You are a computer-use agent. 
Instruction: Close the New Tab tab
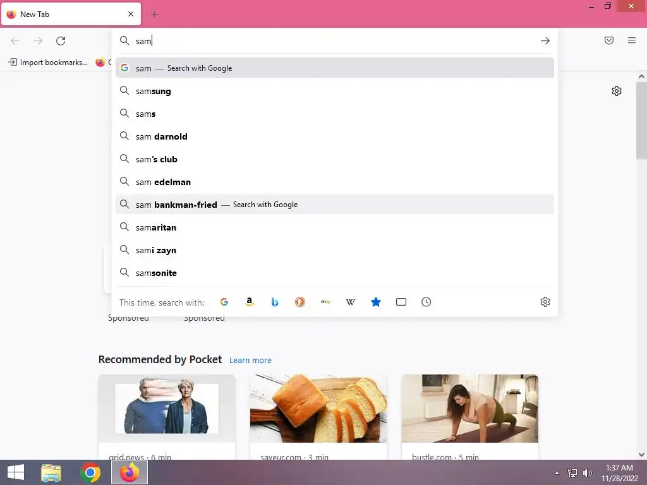coord(131,14)
